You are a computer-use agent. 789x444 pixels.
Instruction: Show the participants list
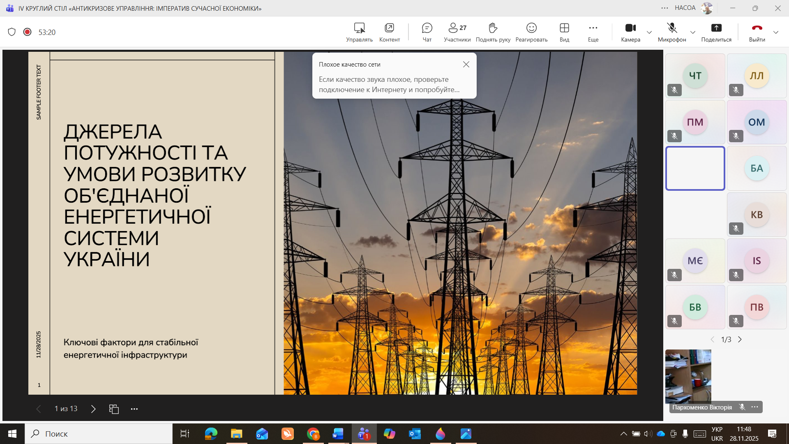(x=457, y=32)
